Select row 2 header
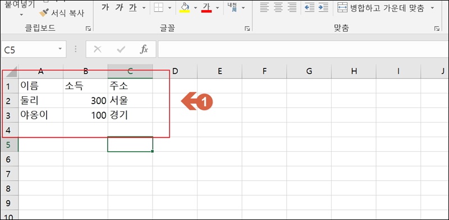The height and width of the screenshot is (220, 449). (9, 101)
